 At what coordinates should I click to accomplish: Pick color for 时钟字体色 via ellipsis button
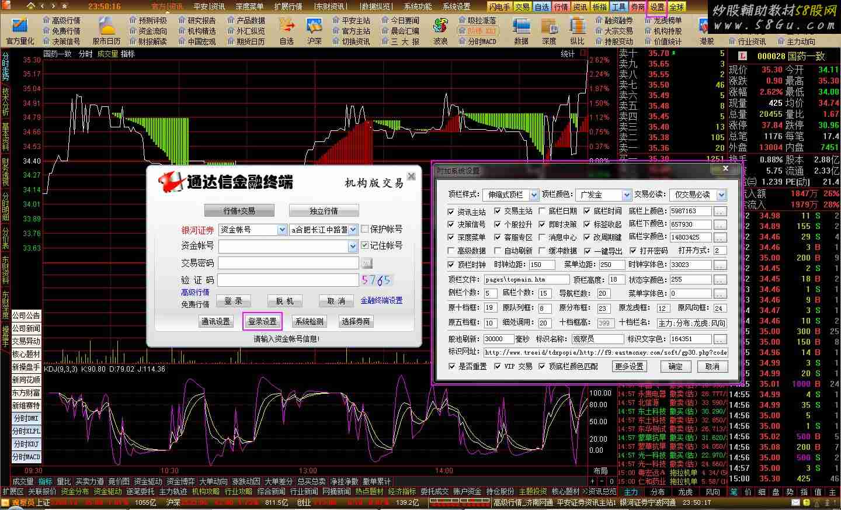(x=720, y=265)
